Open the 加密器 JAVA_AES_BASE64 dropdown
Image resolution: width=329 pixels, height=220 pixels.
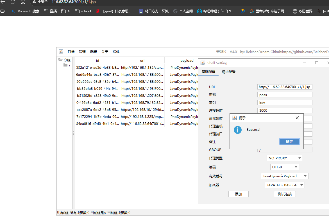point(284,185)
